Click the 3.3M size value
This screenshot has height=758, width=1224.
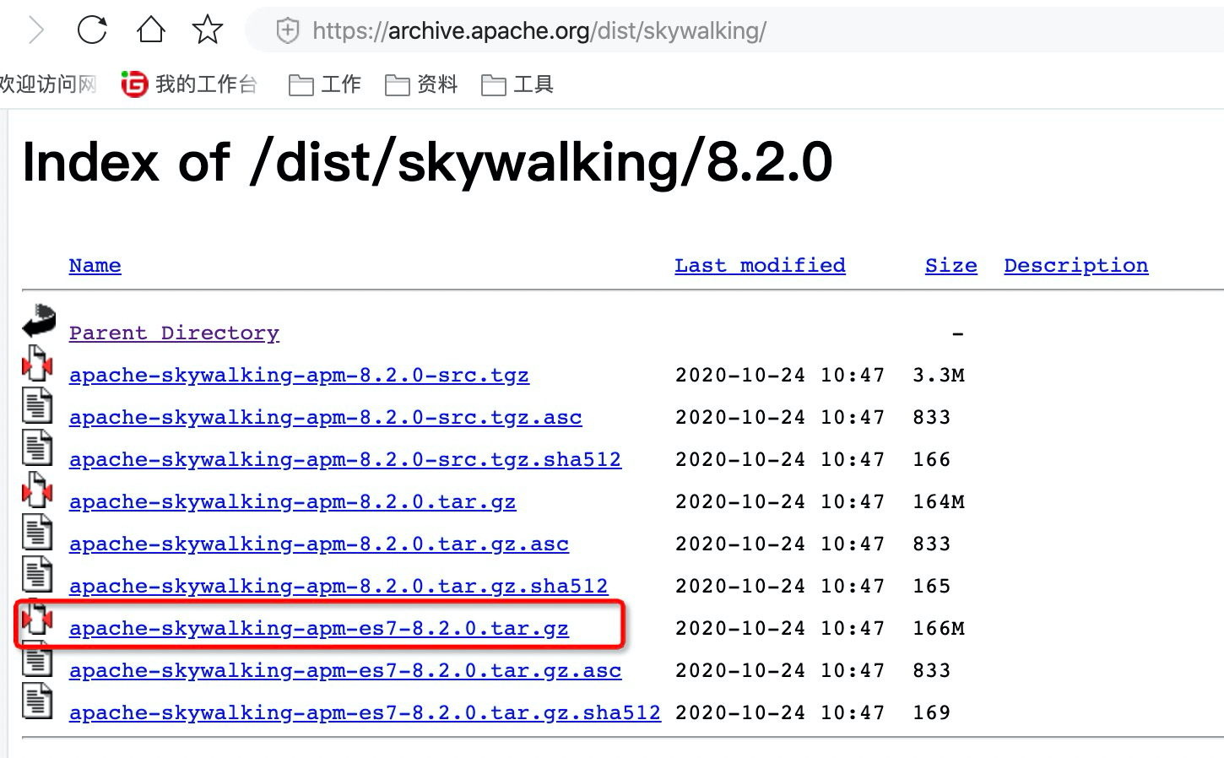(939, 375)
